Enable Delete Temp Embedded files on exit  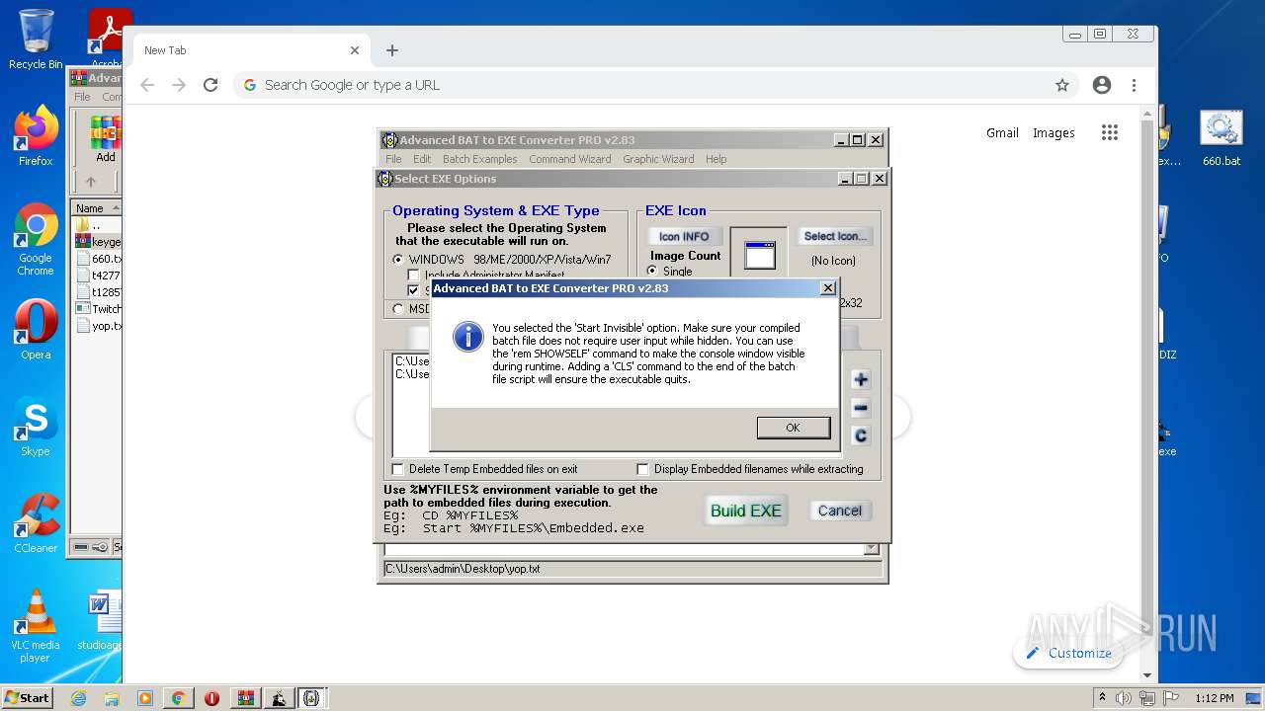pyautogui.click(x=398, y=469)
